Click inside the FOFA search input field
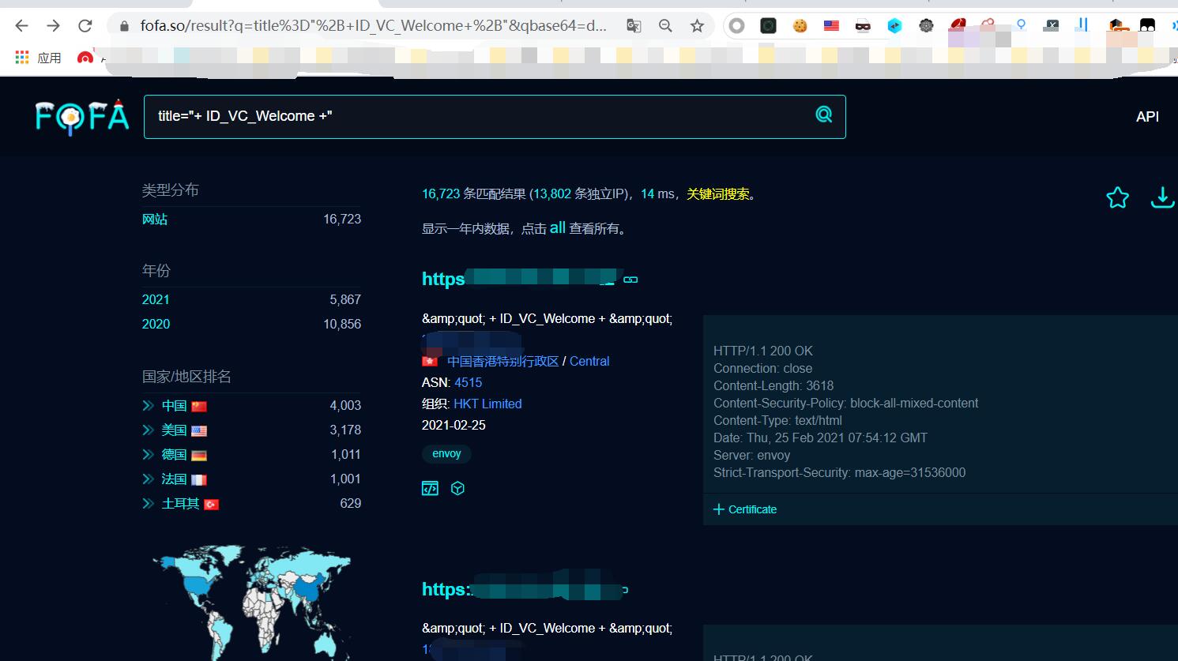 [474, 116]
